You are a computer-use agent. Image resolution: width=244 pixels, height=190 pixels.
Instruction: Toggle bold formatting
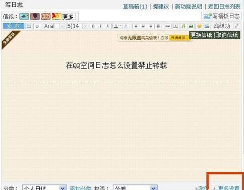click(x=93, y=26)
